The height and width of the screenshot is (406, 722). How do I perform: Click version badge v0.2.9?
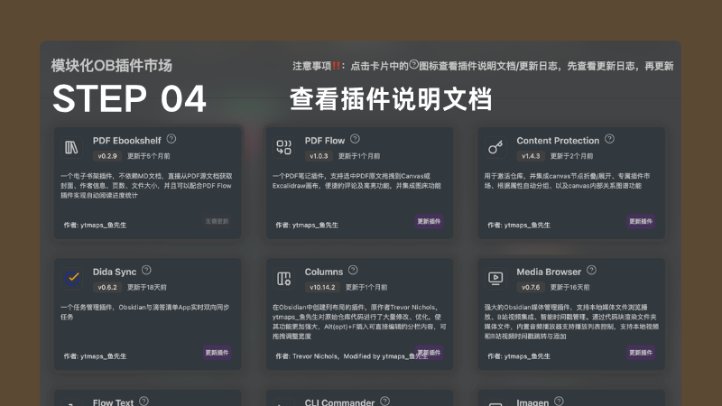pyautogui.click(x=107, y=156)
